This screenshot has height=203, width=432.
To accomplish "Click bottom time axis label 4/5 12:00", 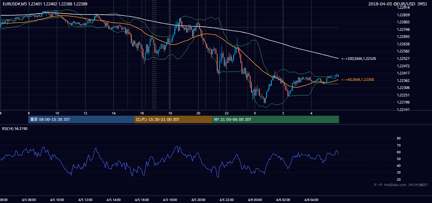I will [x=85, y=200].
